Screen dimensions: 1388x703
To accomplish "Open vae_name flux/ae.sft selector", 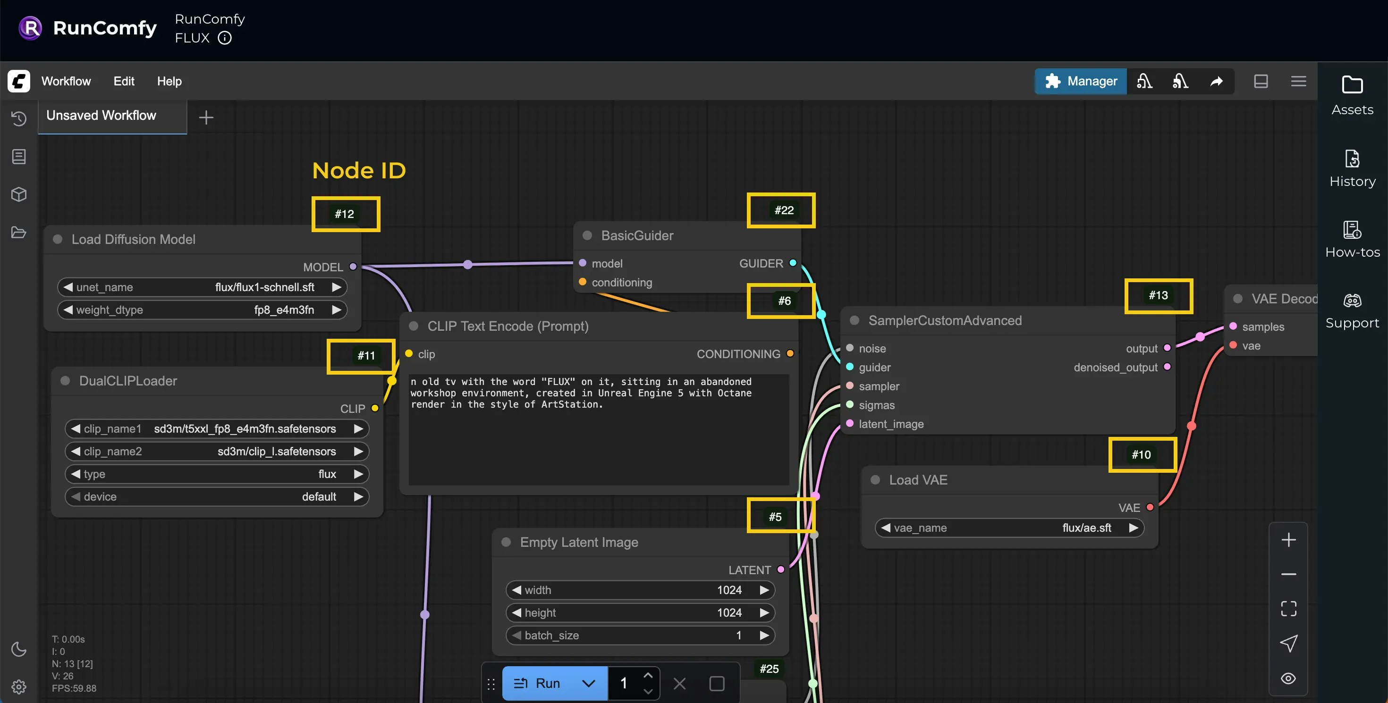I will (1009, 528).
